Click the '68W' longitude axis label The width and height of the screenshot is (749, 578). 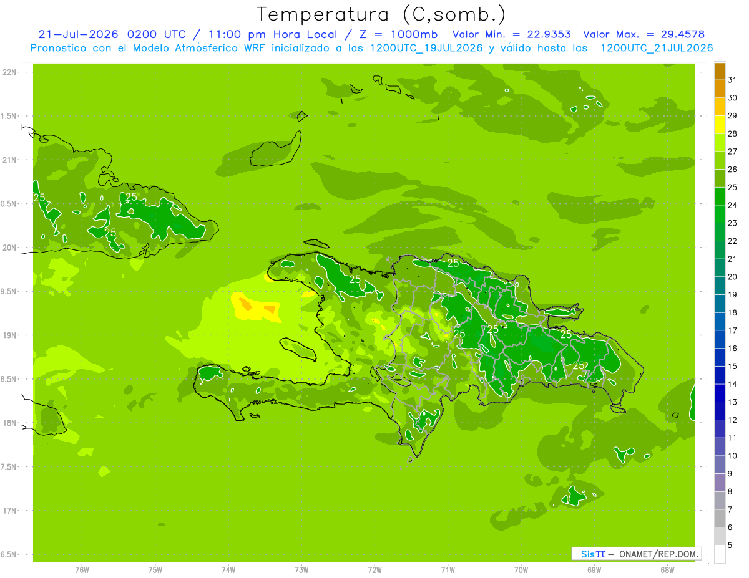pos(667,570)
